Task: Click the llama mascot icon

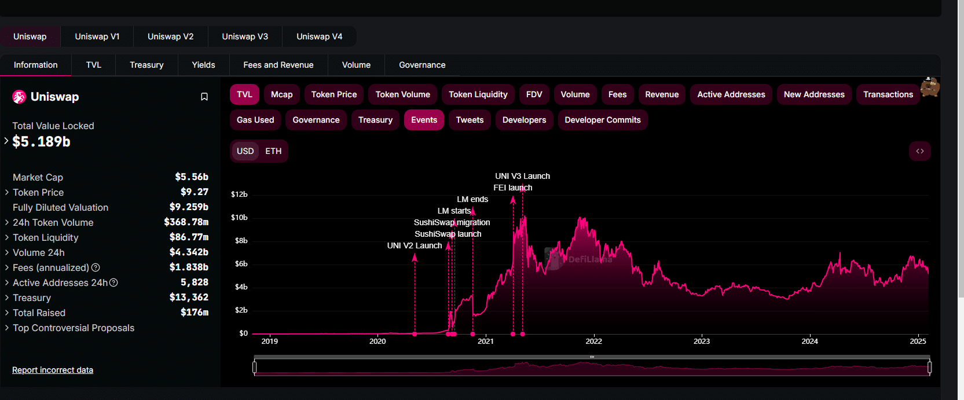Action: pyautogui.click(x=930, y=87)
